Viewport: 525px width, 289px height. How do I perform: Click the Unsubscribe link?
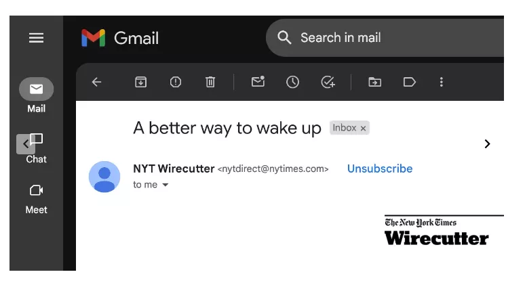pyautogui.click(x=380, y=169)
